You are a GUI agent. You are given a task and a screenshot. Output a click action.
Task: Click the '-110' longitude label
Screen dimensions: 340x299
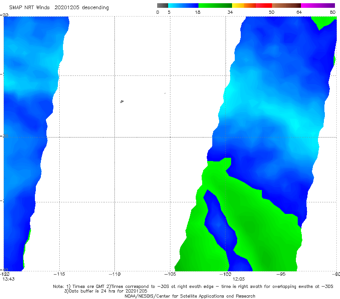coord(114,274)
